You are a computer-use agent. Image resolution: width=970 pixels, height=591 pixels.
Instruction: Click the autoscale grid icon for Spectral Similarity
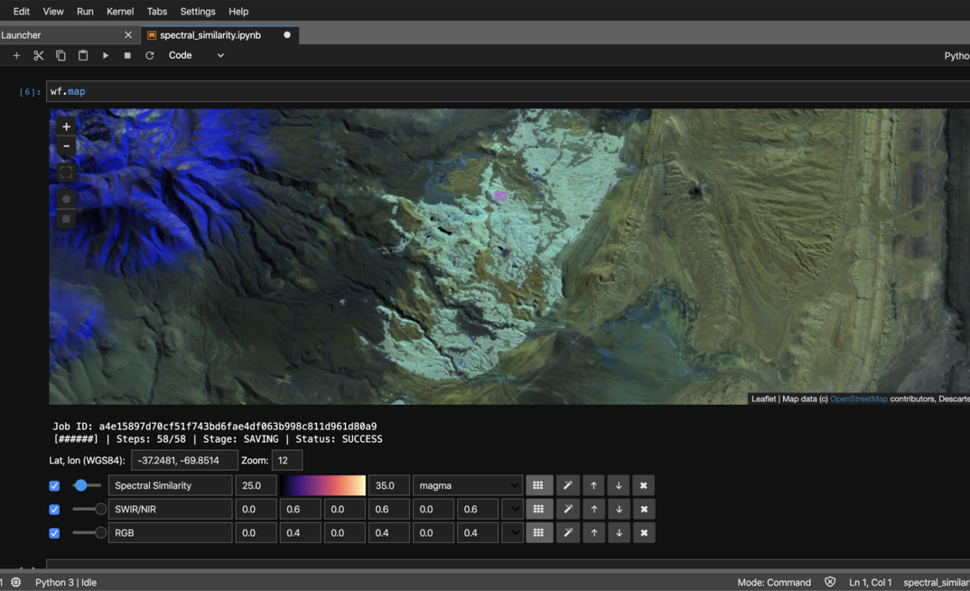[x=538, y=485]
